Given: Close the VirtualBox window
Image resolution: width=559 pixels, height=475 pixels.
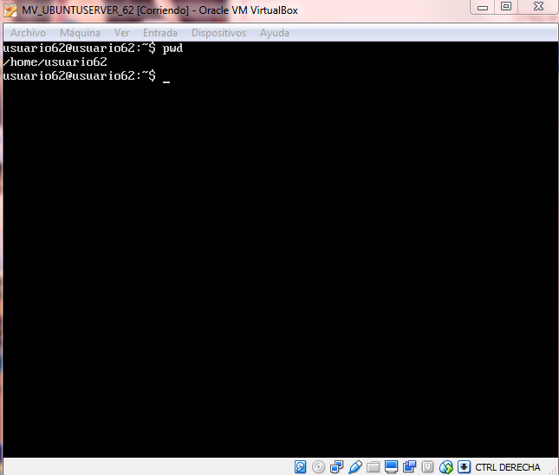Looking at the screenshot, I should (x=538, y=6).
